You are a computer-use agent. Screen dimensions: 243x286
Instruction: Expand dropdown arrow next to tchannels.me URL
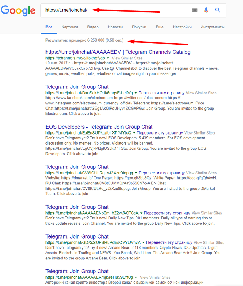click(x=108, y=58)
